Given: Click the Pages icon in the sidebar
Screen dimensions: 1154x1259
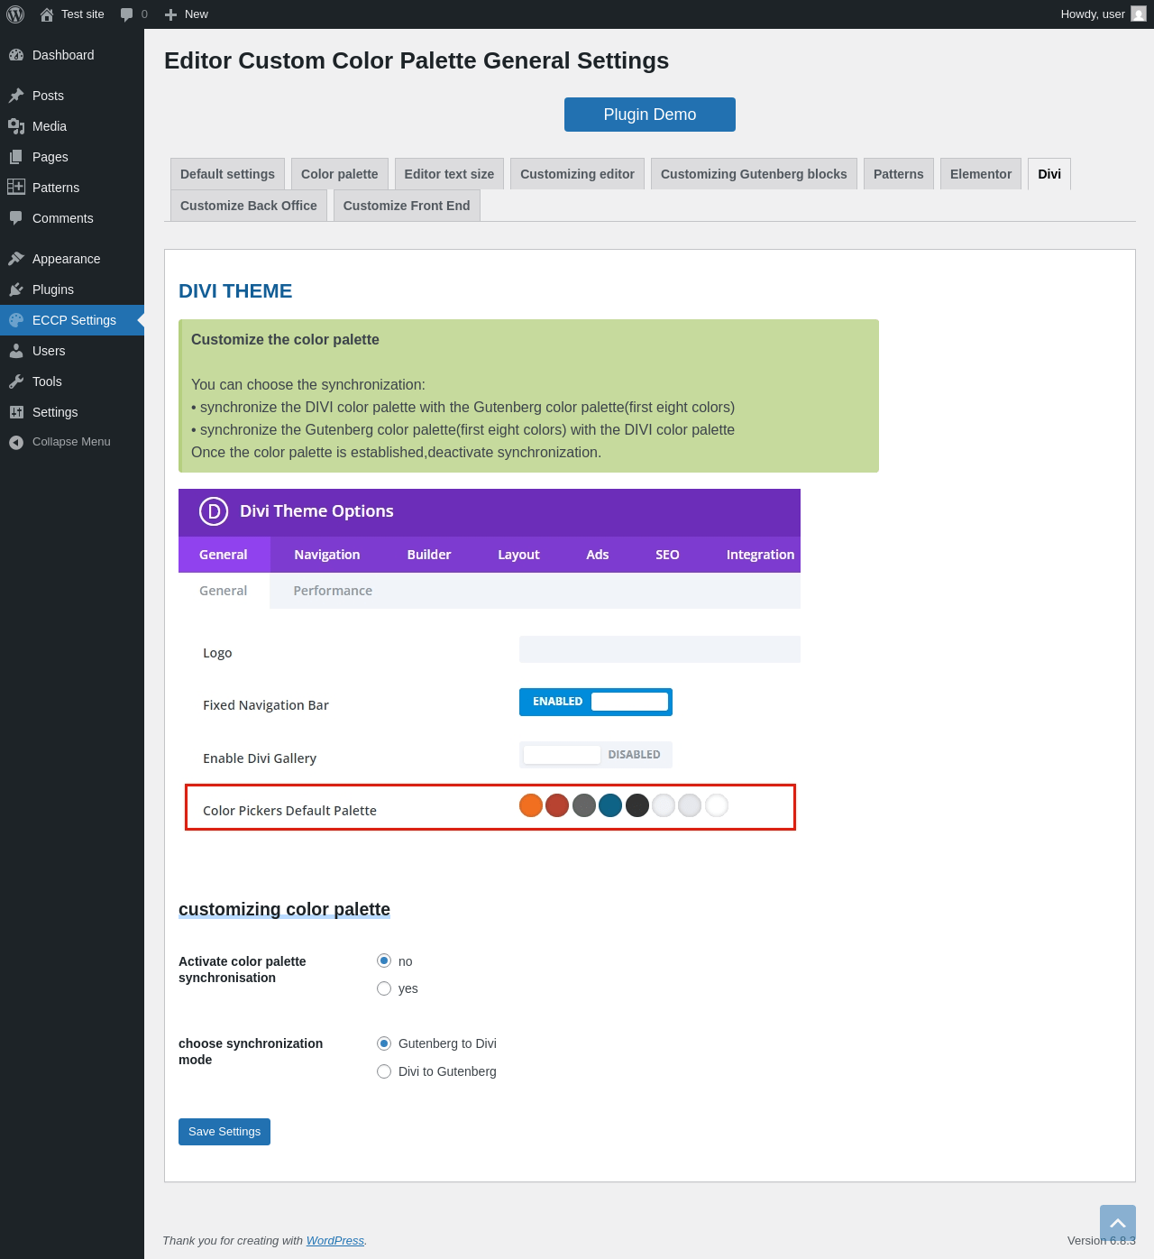Looking at the screenshot, I should [x=16, y=157].
